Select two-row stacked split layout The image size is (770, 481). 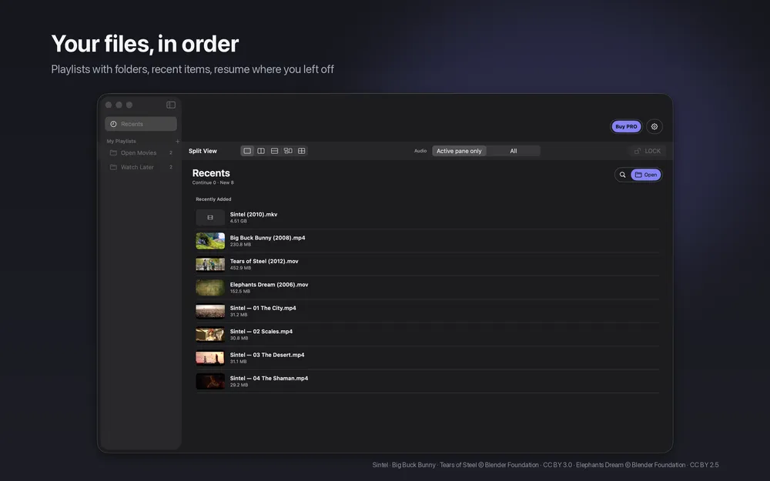coord(275,151)
